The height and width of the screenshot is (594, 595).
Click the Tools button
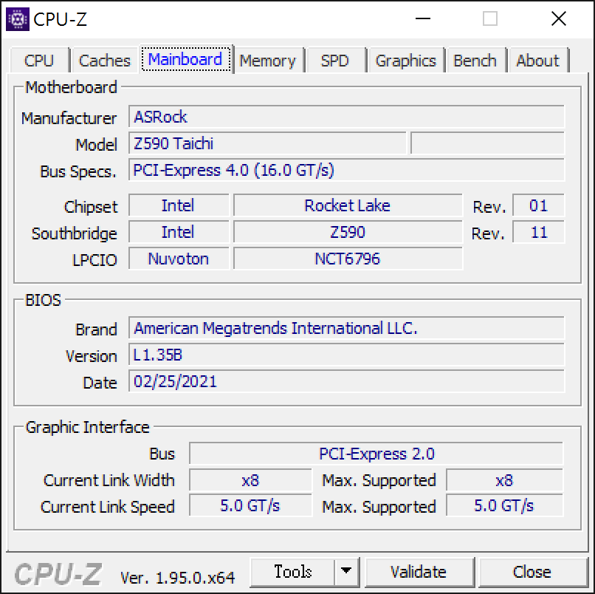pos(292,572)
